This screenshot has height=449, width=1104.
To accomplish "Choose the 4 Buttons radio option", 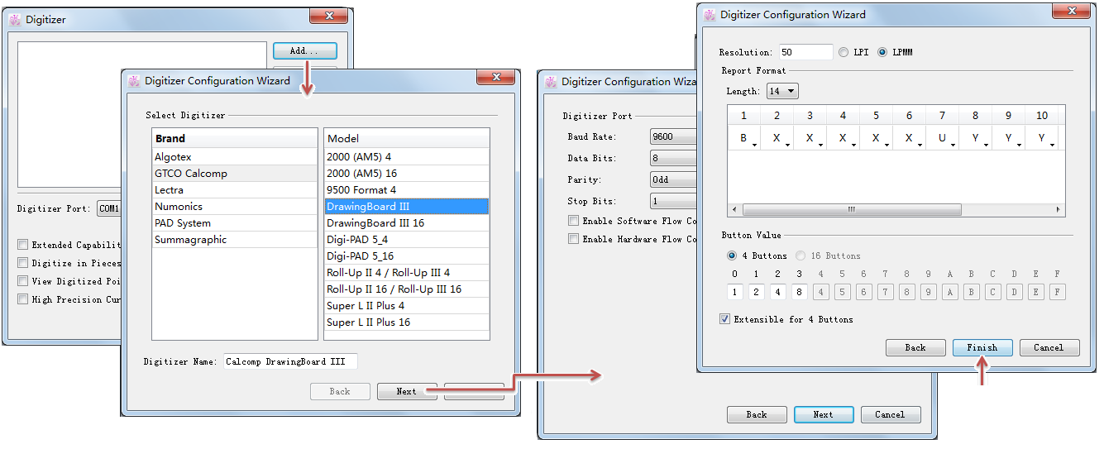I will pyautogui.click(x=732, y=256).
